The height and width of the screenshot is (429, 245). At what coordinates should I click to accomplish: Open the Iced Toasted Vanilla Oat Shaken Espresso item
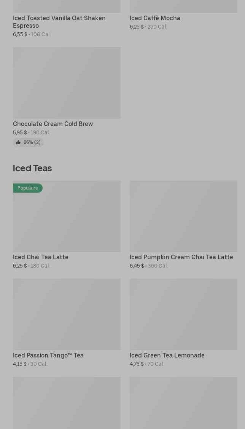click(x=59, y=22)
